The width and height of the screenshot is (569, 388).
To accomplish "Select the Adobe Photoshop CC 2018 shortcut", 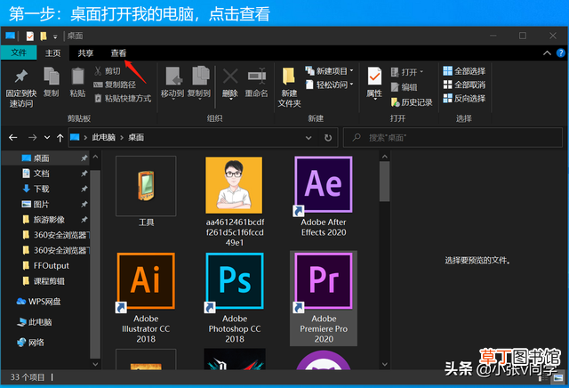I will tap(235, 298).
